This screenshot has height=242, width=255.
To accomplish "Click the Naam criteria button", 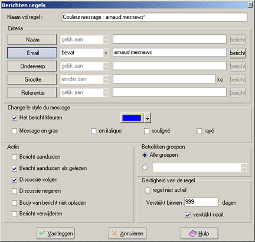I will pos(32,40).
